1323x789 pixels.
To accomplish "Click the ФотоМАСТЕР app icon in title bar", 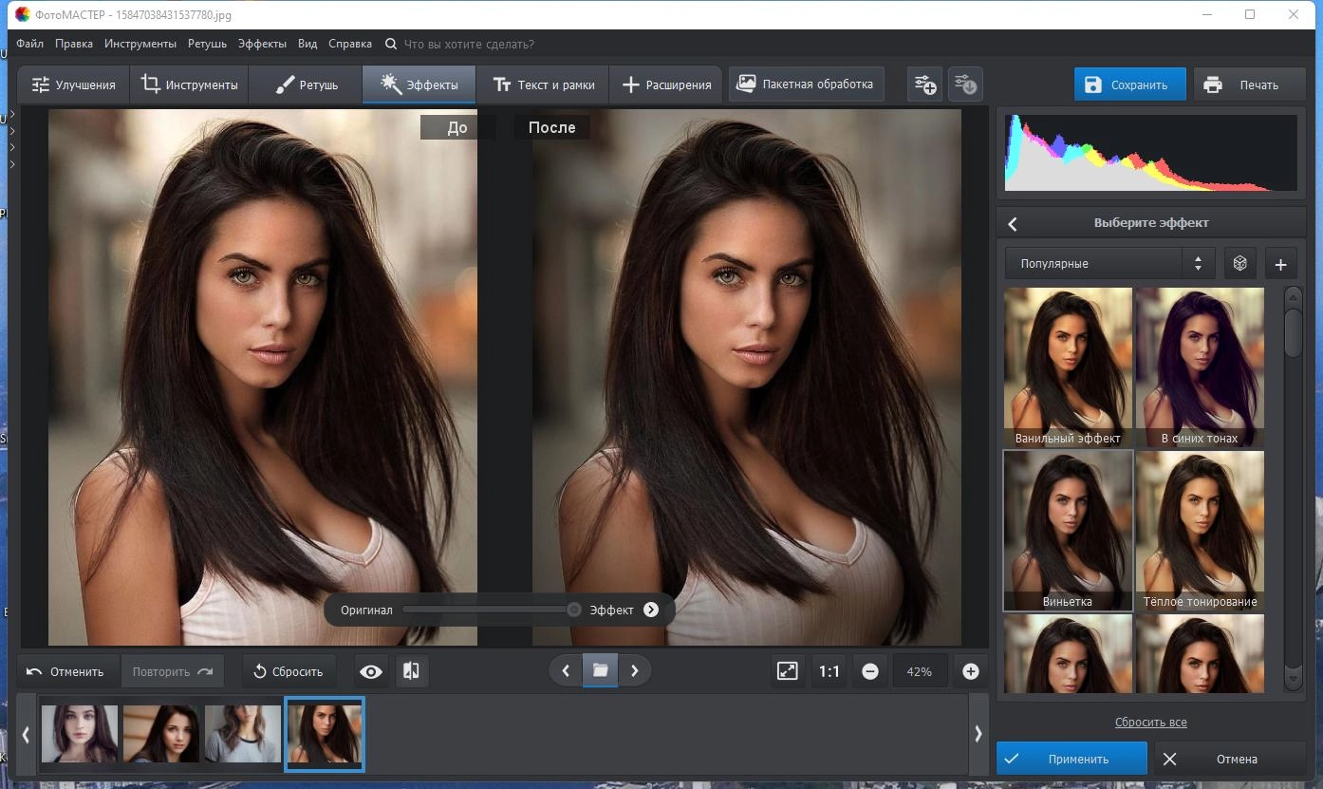I will [x=22, y=15].
